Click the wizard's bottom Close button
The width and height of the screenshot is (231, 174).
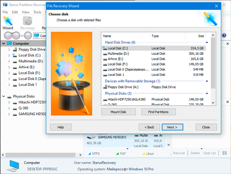pos(206,127)
